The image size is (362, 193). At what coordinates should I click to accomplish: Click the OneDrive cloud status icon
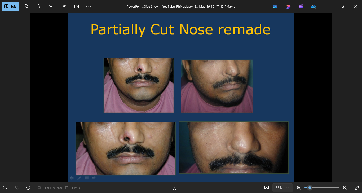pos(314,6)
